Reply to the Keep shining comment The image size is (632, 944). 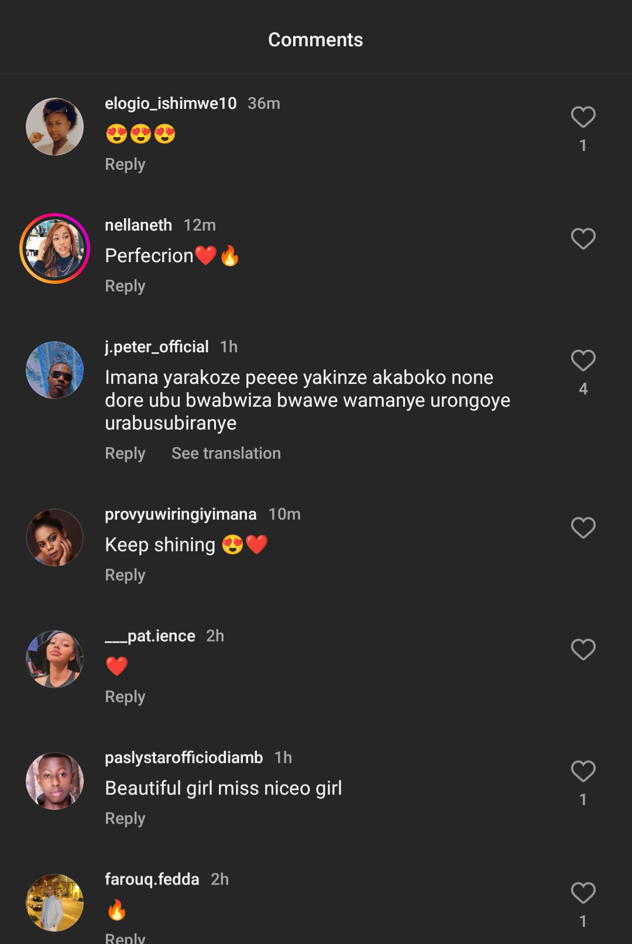[x=125, y=575]
